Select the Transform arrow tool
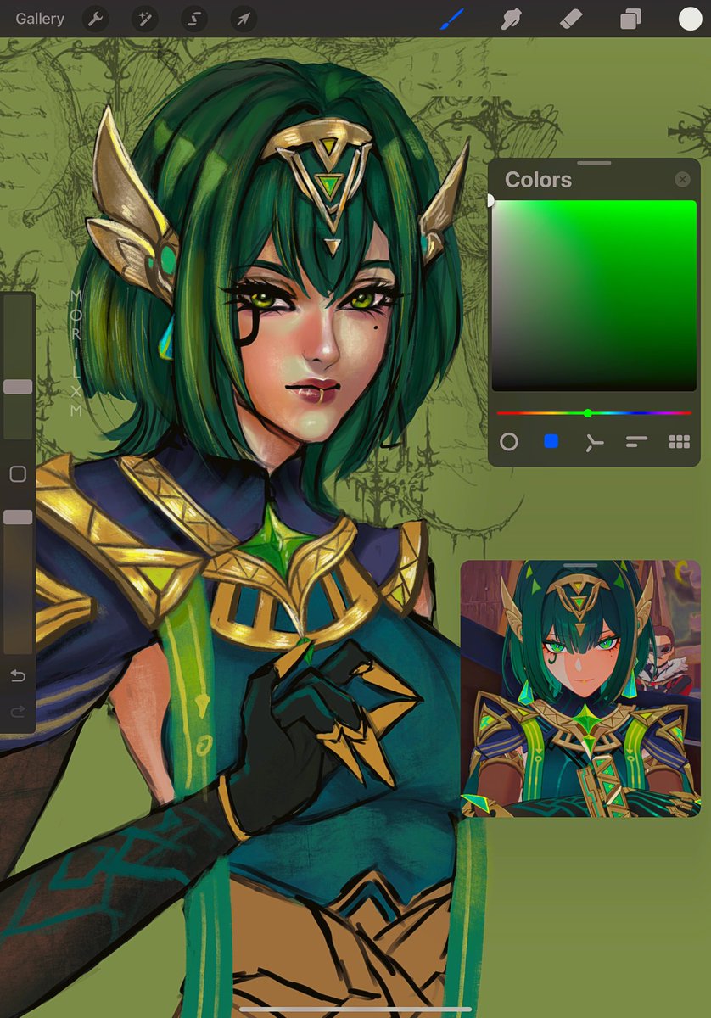This screenshot has width=711, height=1018. (x=244, y=19)
